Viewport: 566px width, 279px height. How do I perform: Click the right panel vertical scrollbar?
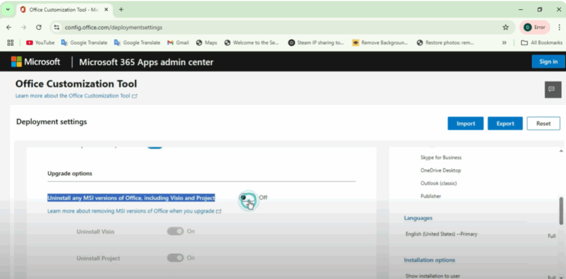562,210
